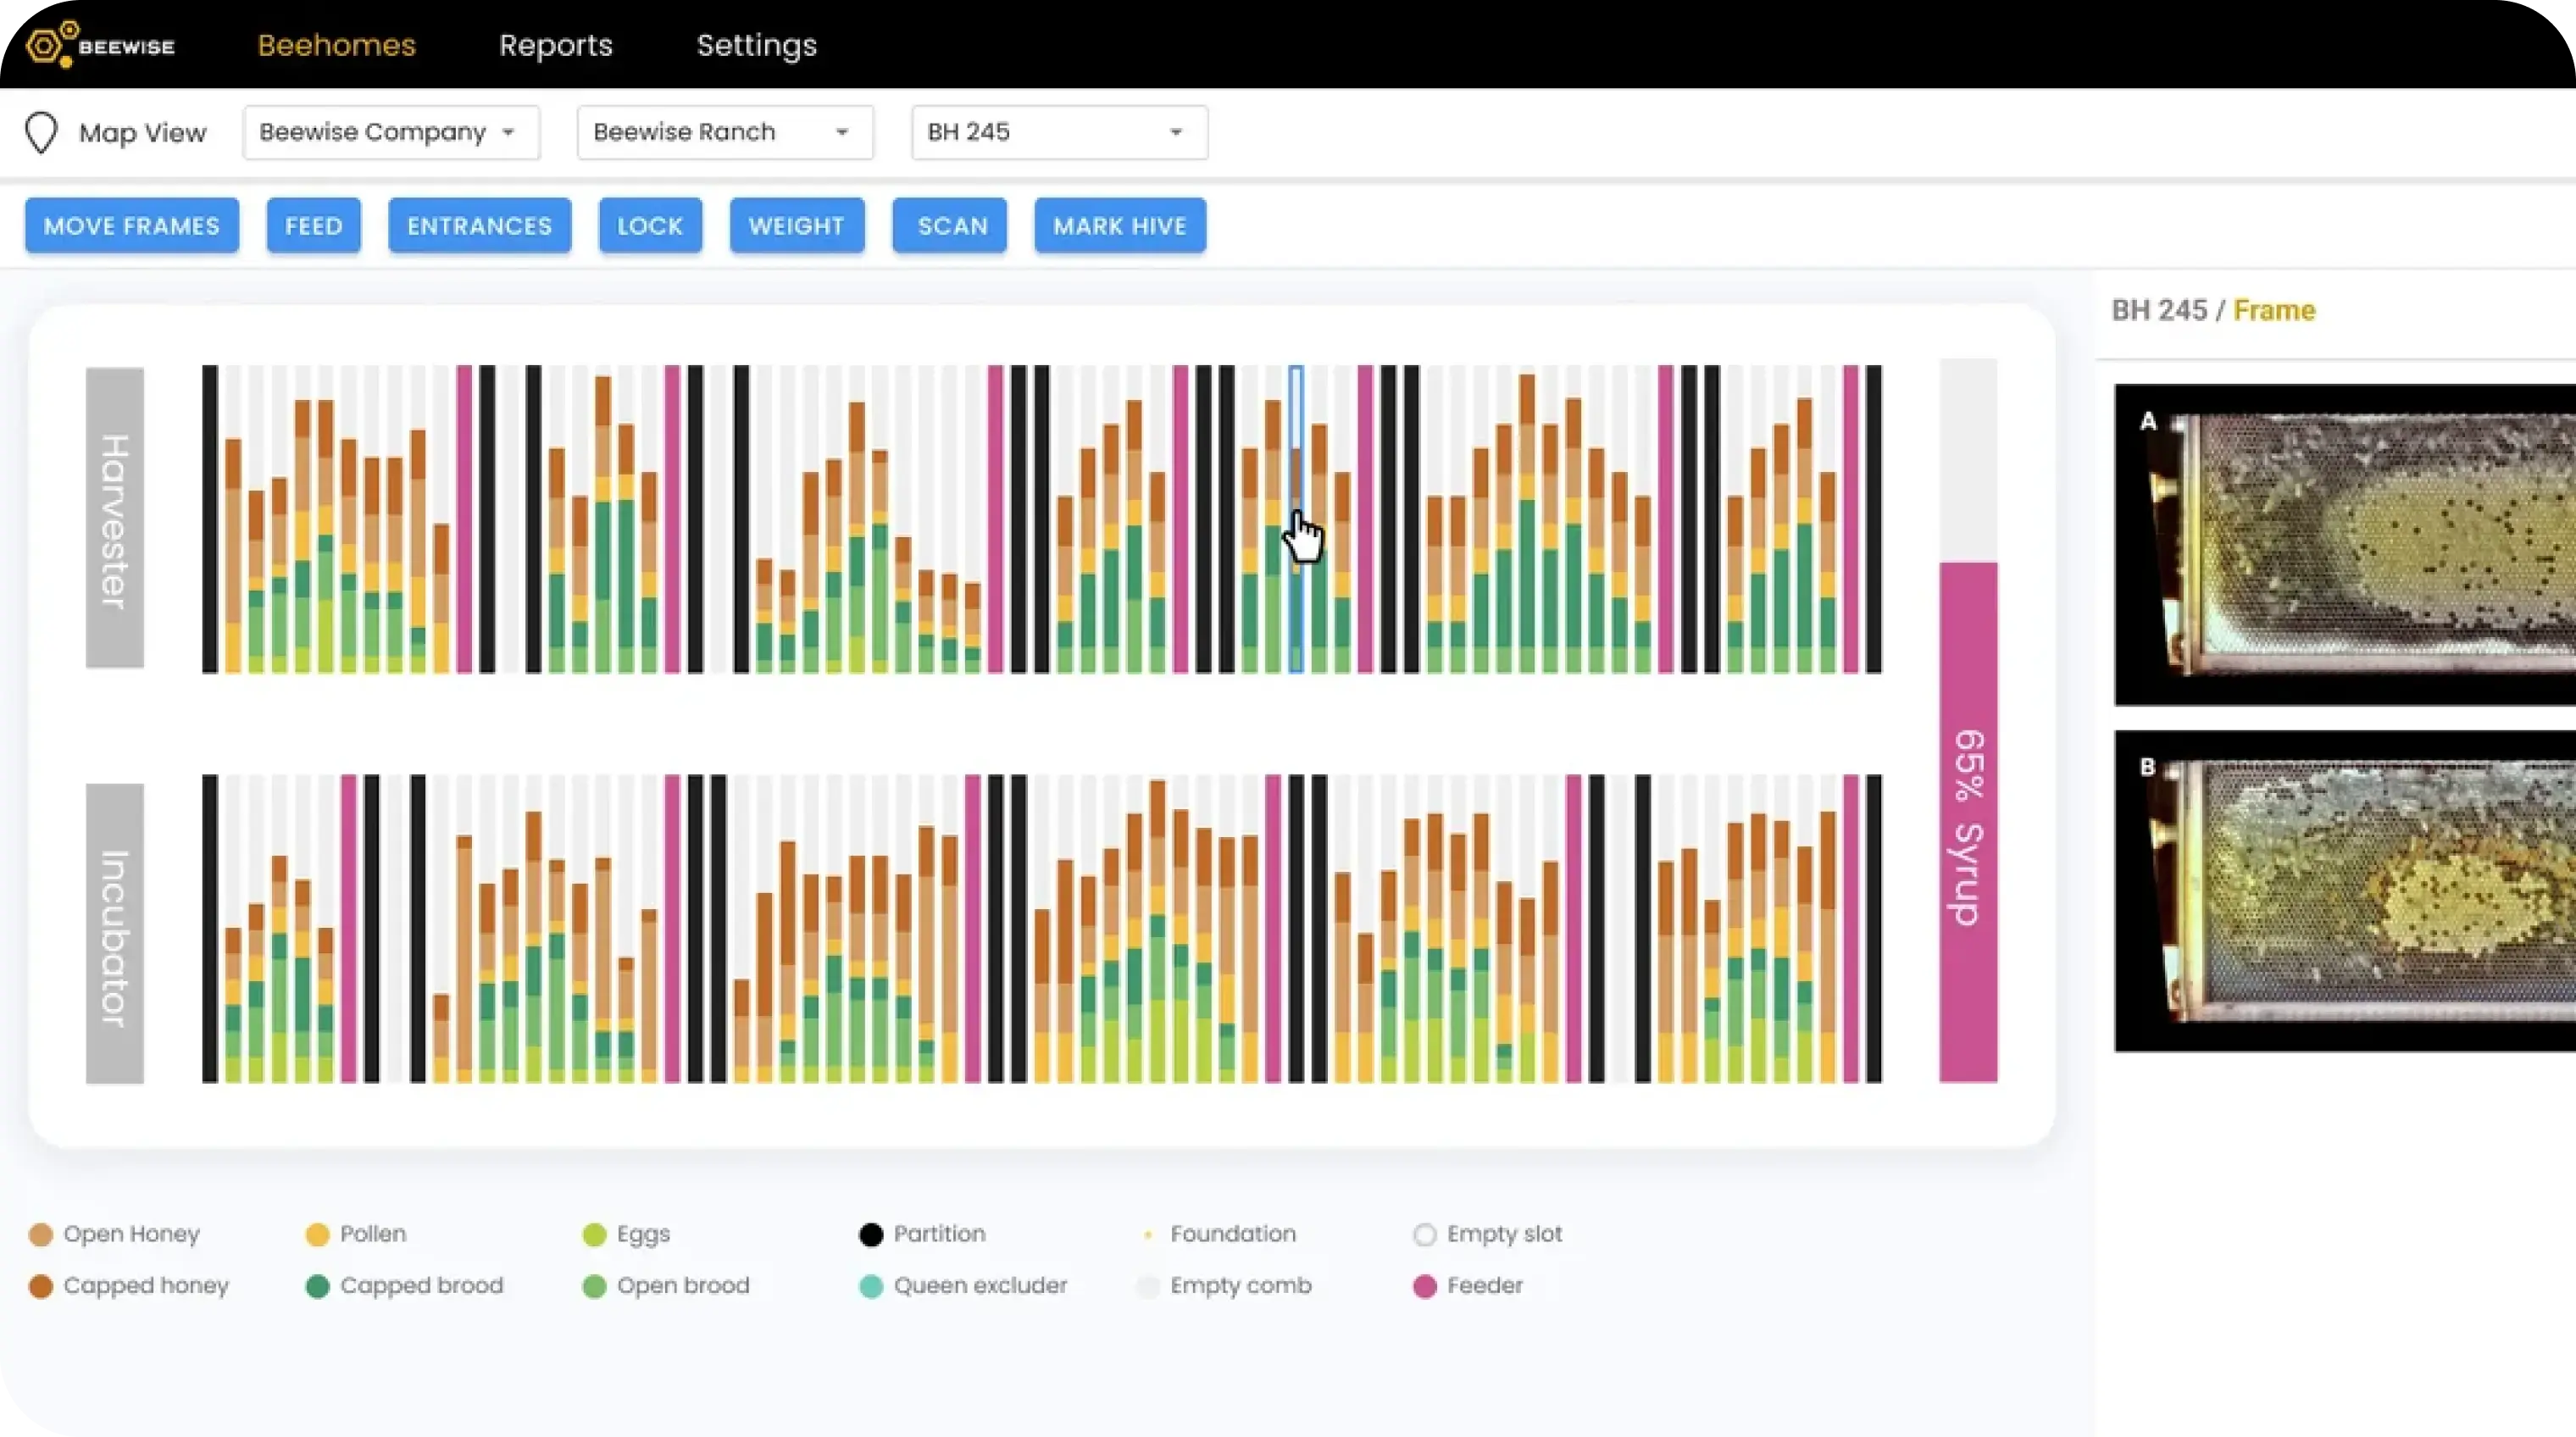Click the SCAN button
Viewport: 2576px width, 1437px height.
pos(950,226)
